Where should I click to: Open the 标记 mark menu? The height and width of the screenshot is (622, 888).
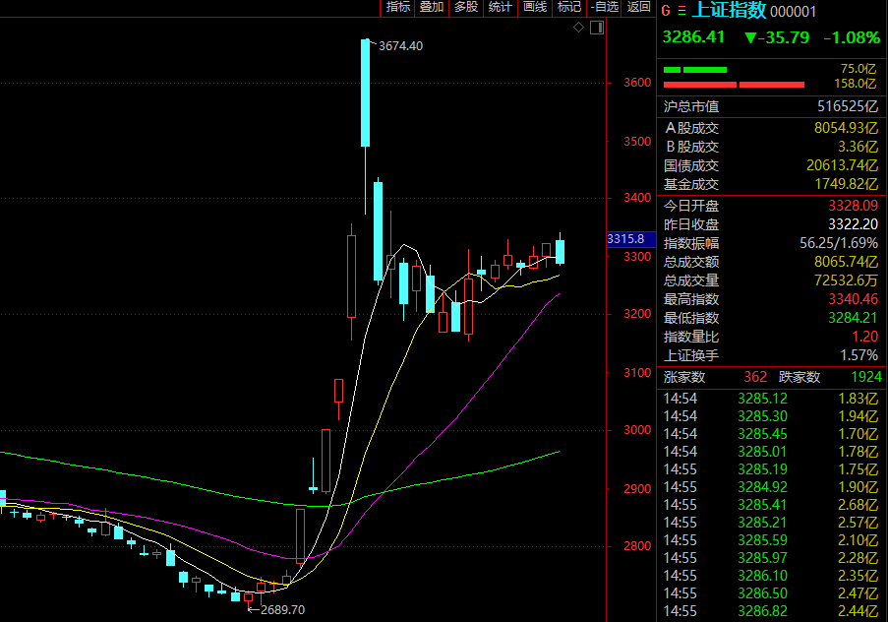pyautogui.click(x=569, y=7)
